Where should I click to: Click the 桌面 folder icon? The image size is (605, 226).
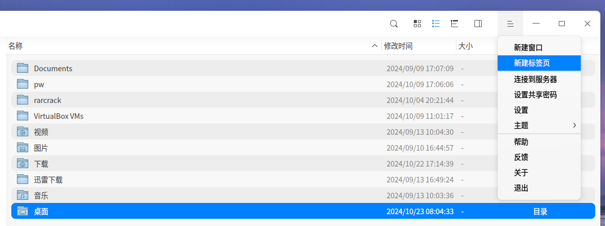pyautogui.click(x=23, y=211)
